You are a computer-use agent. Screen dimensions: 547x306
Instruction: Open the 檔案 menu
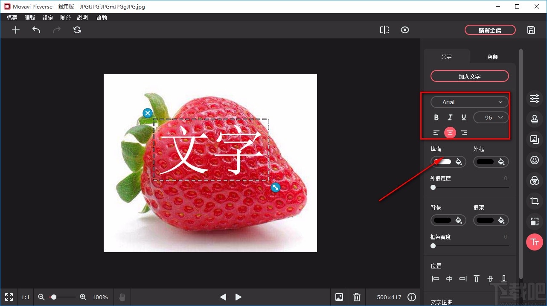pyautogui.click(x=12, y=17)
